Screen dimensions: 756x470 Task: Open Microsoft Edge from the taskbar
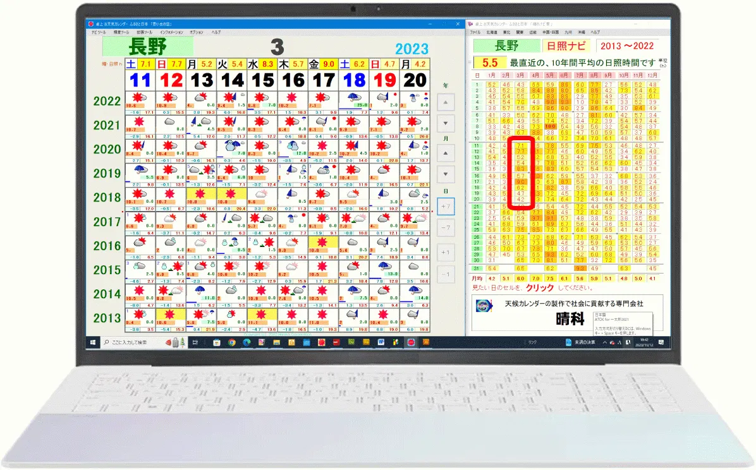247,342
